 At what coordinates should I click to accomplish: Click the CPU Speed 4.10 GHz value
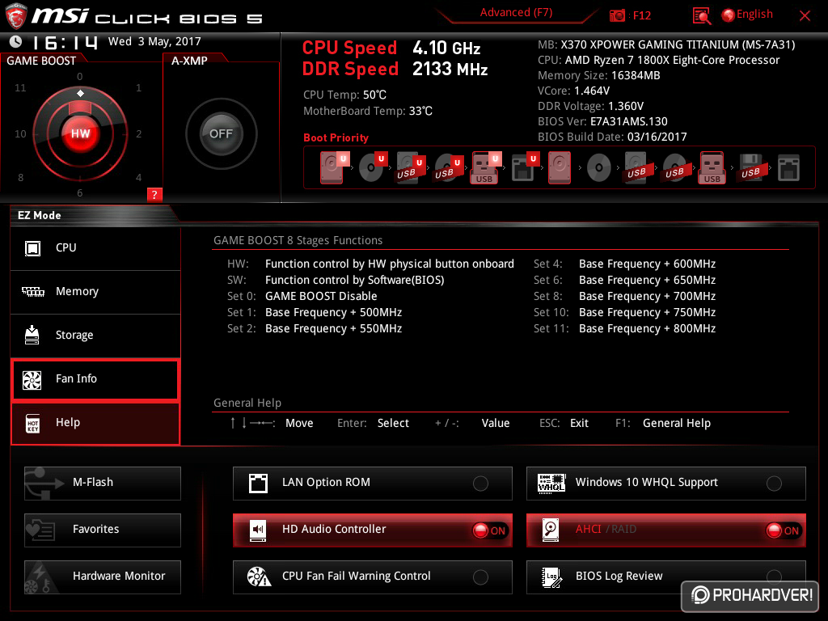click(446, 48)
